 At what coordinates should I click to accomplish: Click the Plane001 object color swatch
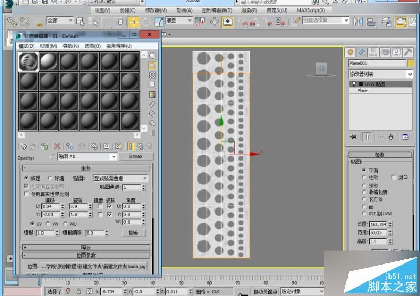[x=411, y=63]
